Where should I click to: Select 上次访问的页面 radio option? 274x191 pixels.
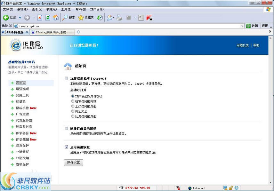coord(73,106)
